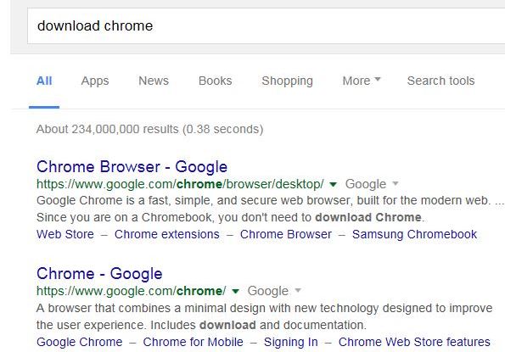This screenshot has width=505, height=352.
Task: Open the Google Chrome sitelink
Action: click(80, 342)
